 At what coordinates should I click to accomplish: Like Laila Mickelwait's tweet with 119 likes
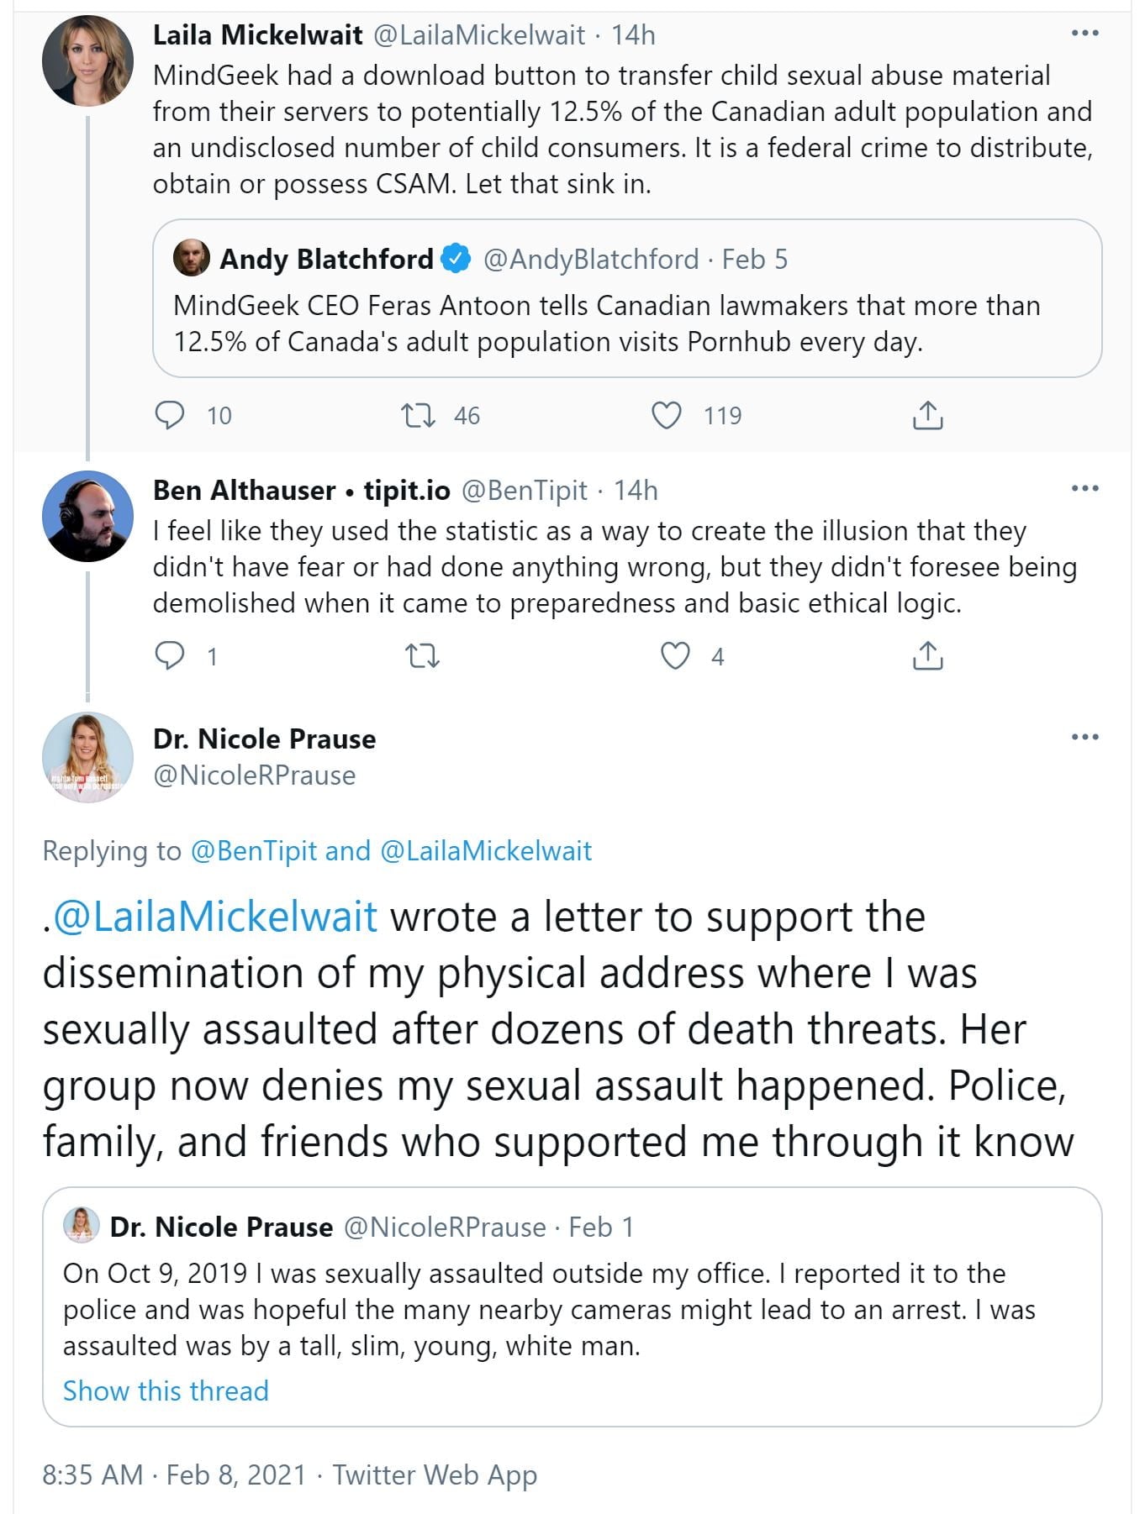click(667, 415)
